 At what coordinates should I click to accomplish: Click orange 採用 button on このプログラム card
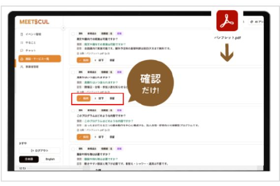(x=84, y=137)
